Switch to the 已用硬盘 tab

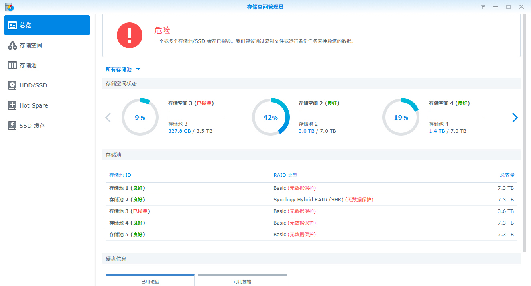[150, 281]
